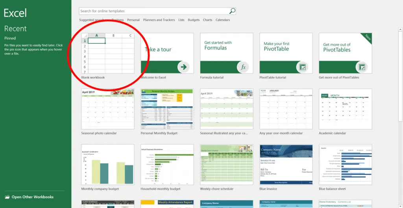This screenshot has width=403, height=208.
Task: Click the Blue invoice label
Action: tap(268, 189)
